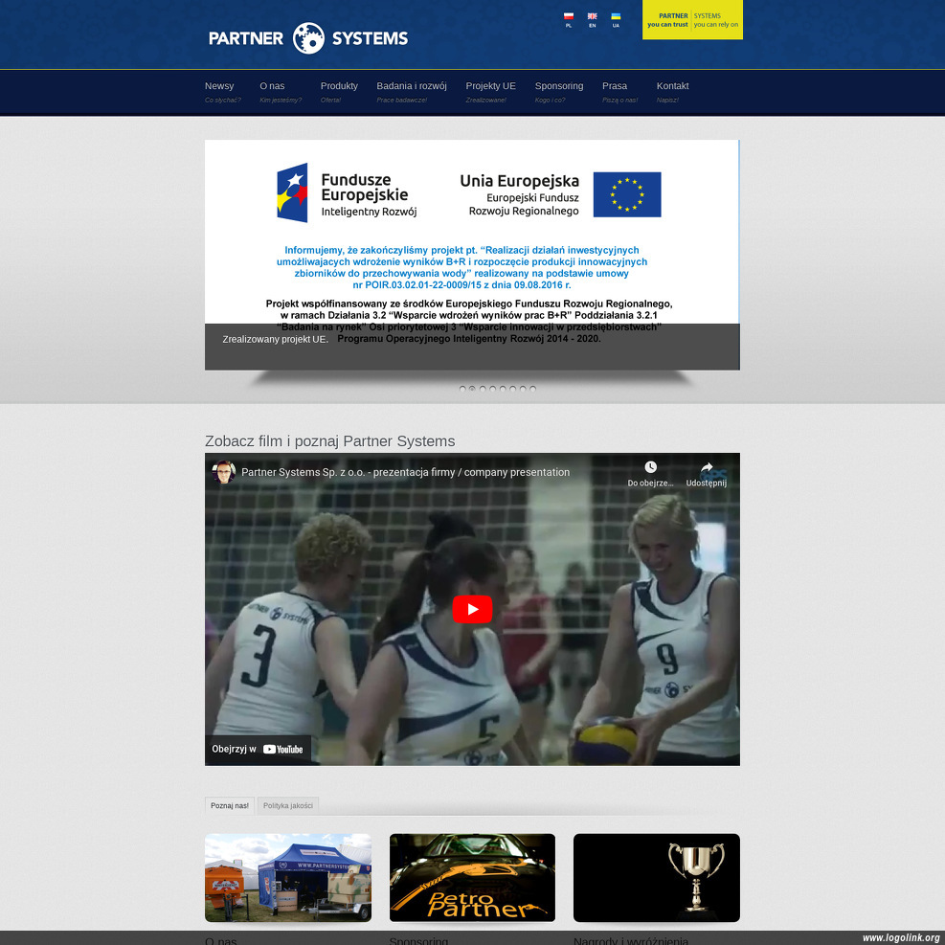Go to the Prasa menu item
This screenshot has width=945, height=945.
click(x=619, y=92)
